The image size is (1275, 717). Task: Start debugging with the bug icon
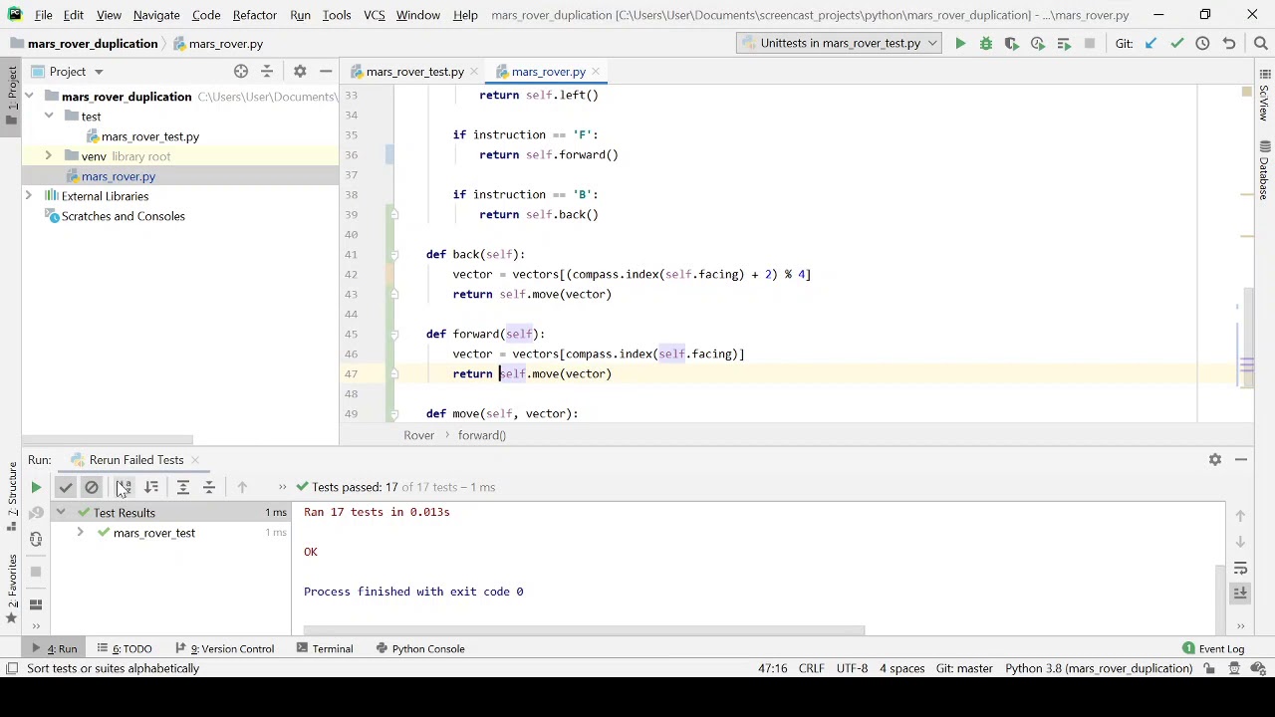coord(986,44)
